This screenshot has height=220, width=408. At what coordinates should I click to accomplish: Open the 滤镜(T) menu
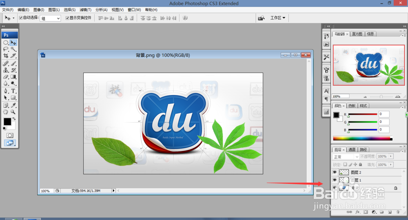pos(85,10)
